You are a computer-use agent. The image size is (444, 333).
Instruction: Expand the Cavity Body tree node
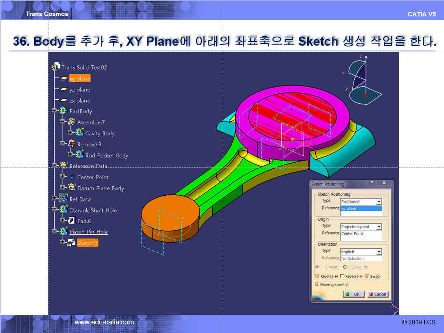tap(71, 132)
